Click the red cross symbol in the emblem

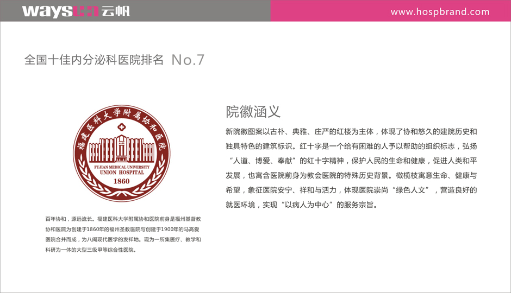(x=122, y=127)
